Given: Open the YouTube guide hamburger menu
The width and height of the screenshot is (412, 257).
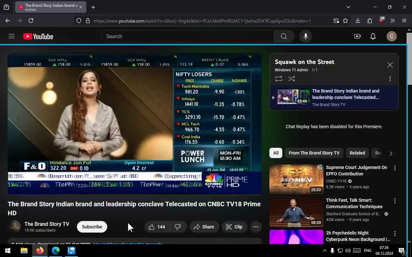Looking at the screenshot, I should [x=12, y=36].
